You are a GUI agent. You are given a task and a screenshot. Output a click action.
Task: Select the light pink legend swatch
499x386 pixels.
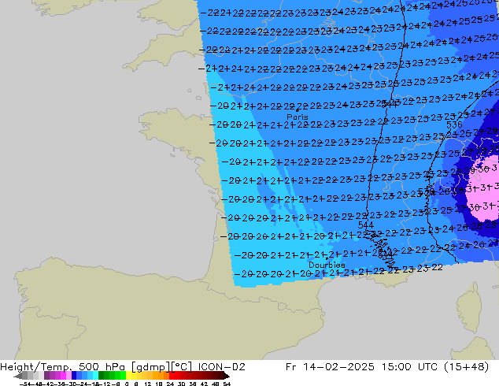click(x=68, y=376)
